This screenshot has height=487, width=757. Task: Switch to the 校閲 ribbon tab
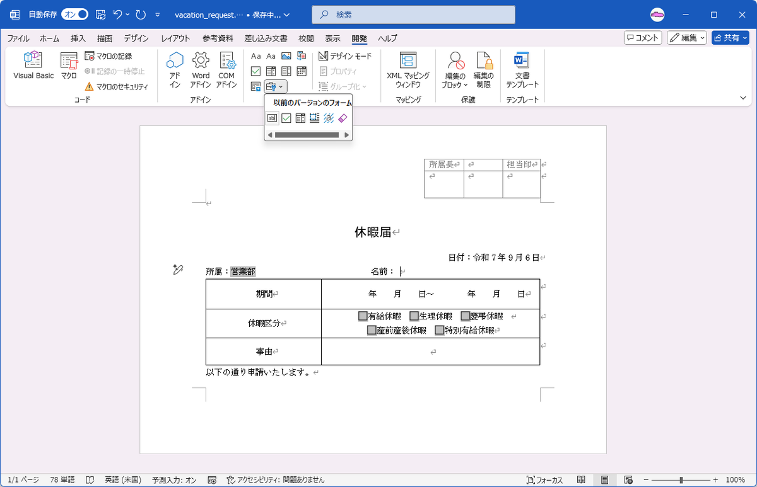point(306,38)
